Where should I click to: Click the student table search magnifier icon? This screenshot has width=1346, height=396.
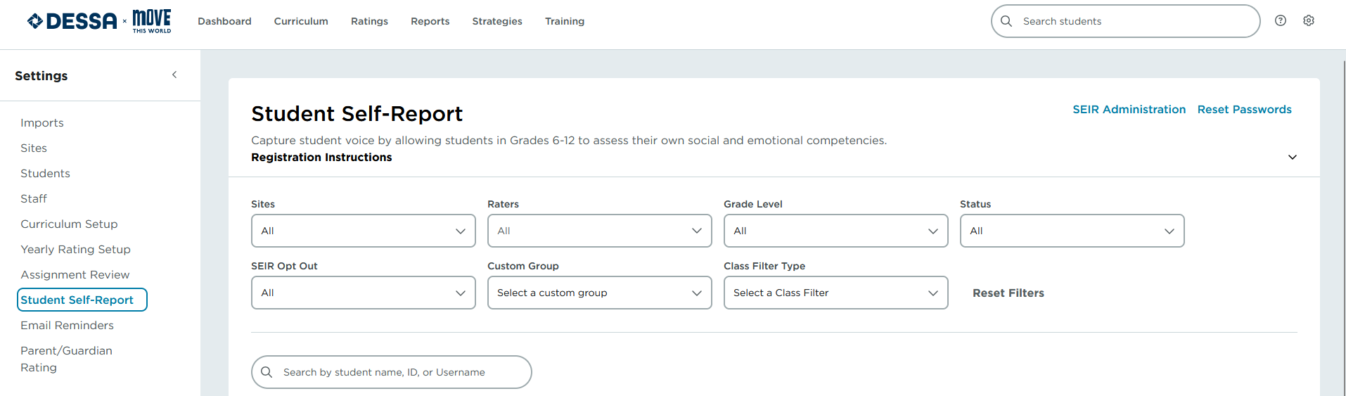(267, 372)
